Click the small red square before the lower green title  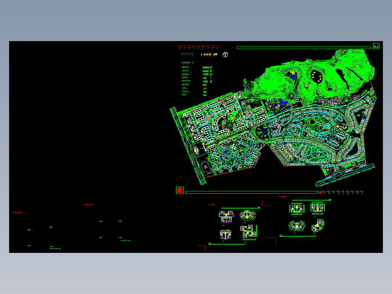(320, 192)
